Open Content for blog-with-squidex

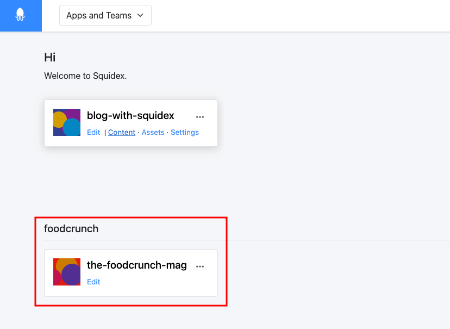122,132
